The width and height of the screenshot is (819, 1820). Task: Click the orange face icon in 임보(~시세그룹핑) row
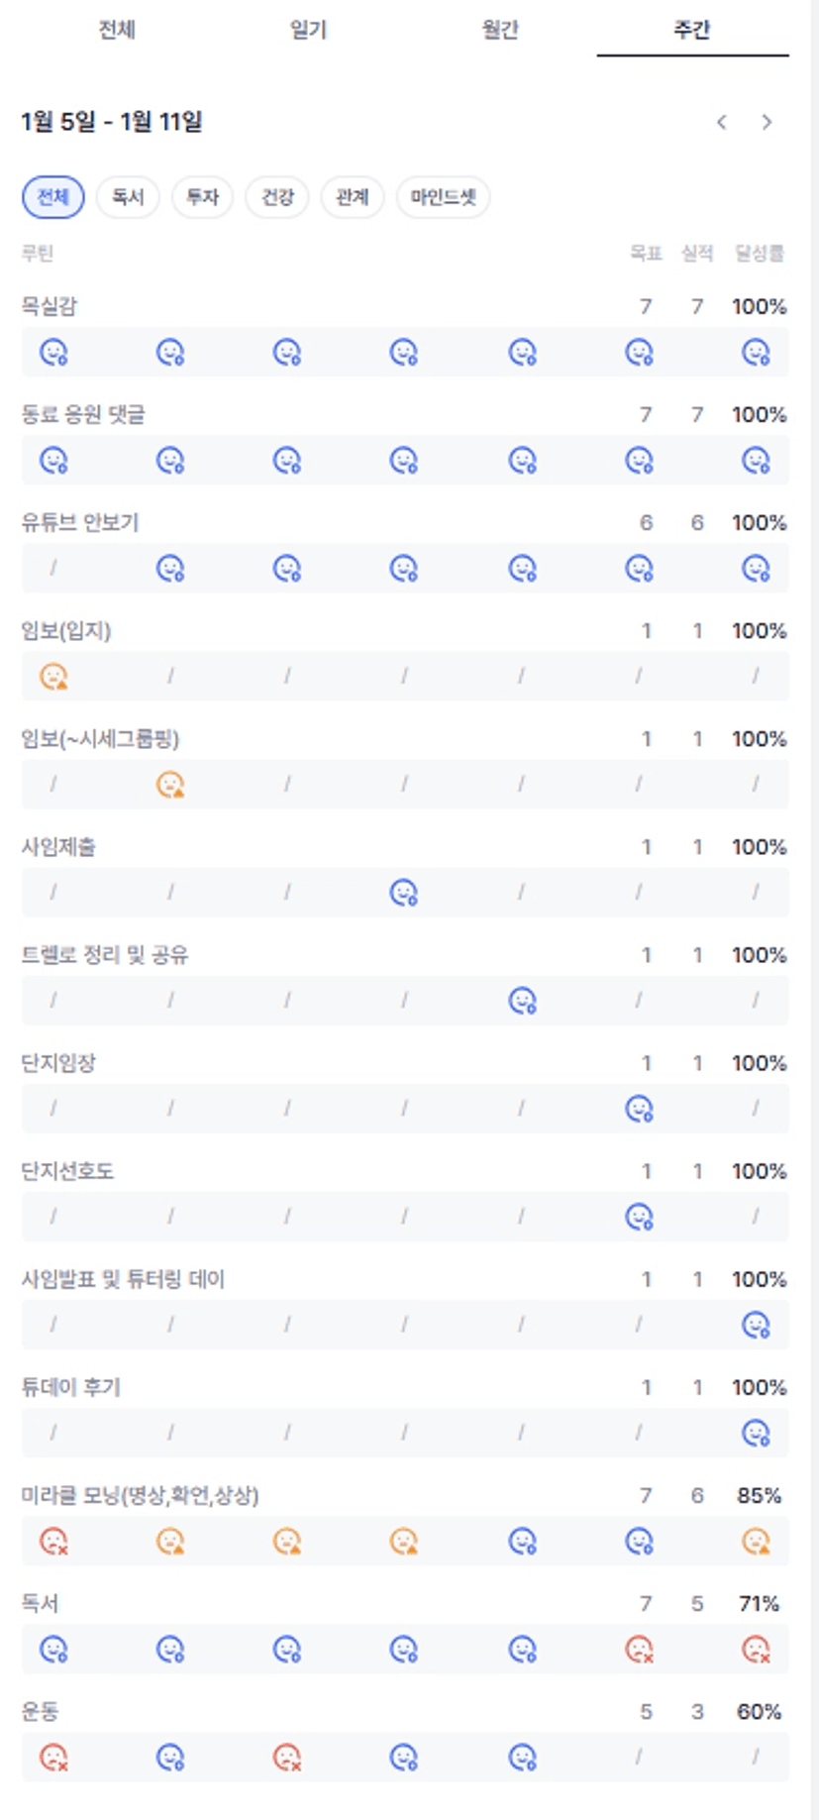click(x=170, y=785)
